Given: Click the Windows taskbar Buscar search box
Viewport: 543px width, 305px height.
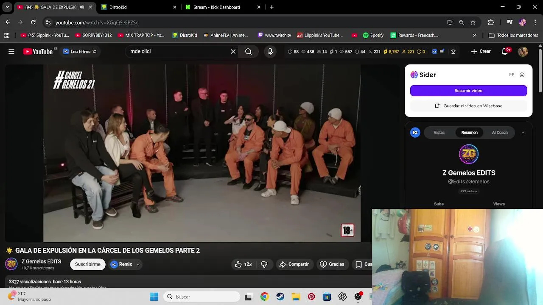Looking at the screenshot, I should [201, 297].
